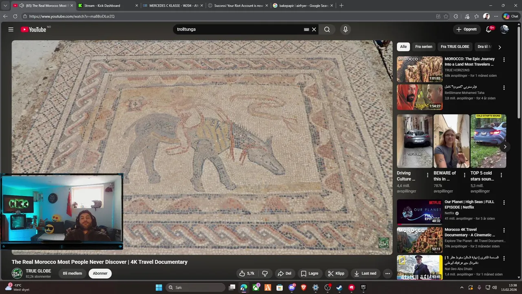Image resolution: width=522 pixels, height=294 pixels.
Task: Open Our Planet High Seas thumbnail
Action: (420, 212)
